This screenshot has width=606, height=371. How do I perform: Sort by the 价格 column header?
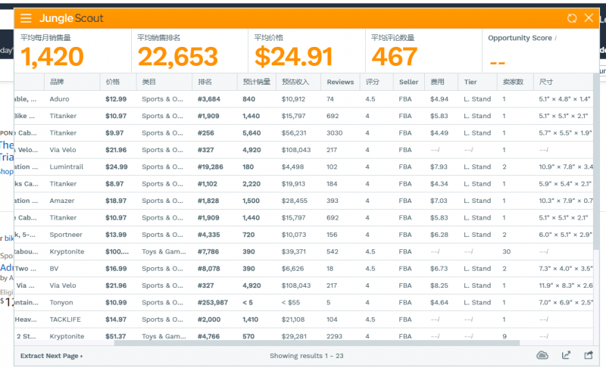113,82
